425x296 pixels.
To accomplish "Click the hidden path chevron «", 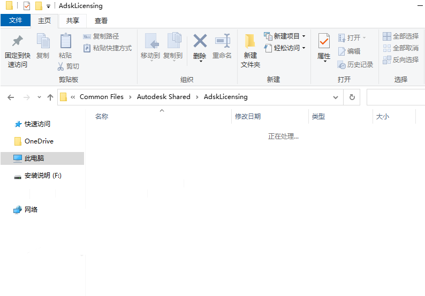I will pos(73,97).
